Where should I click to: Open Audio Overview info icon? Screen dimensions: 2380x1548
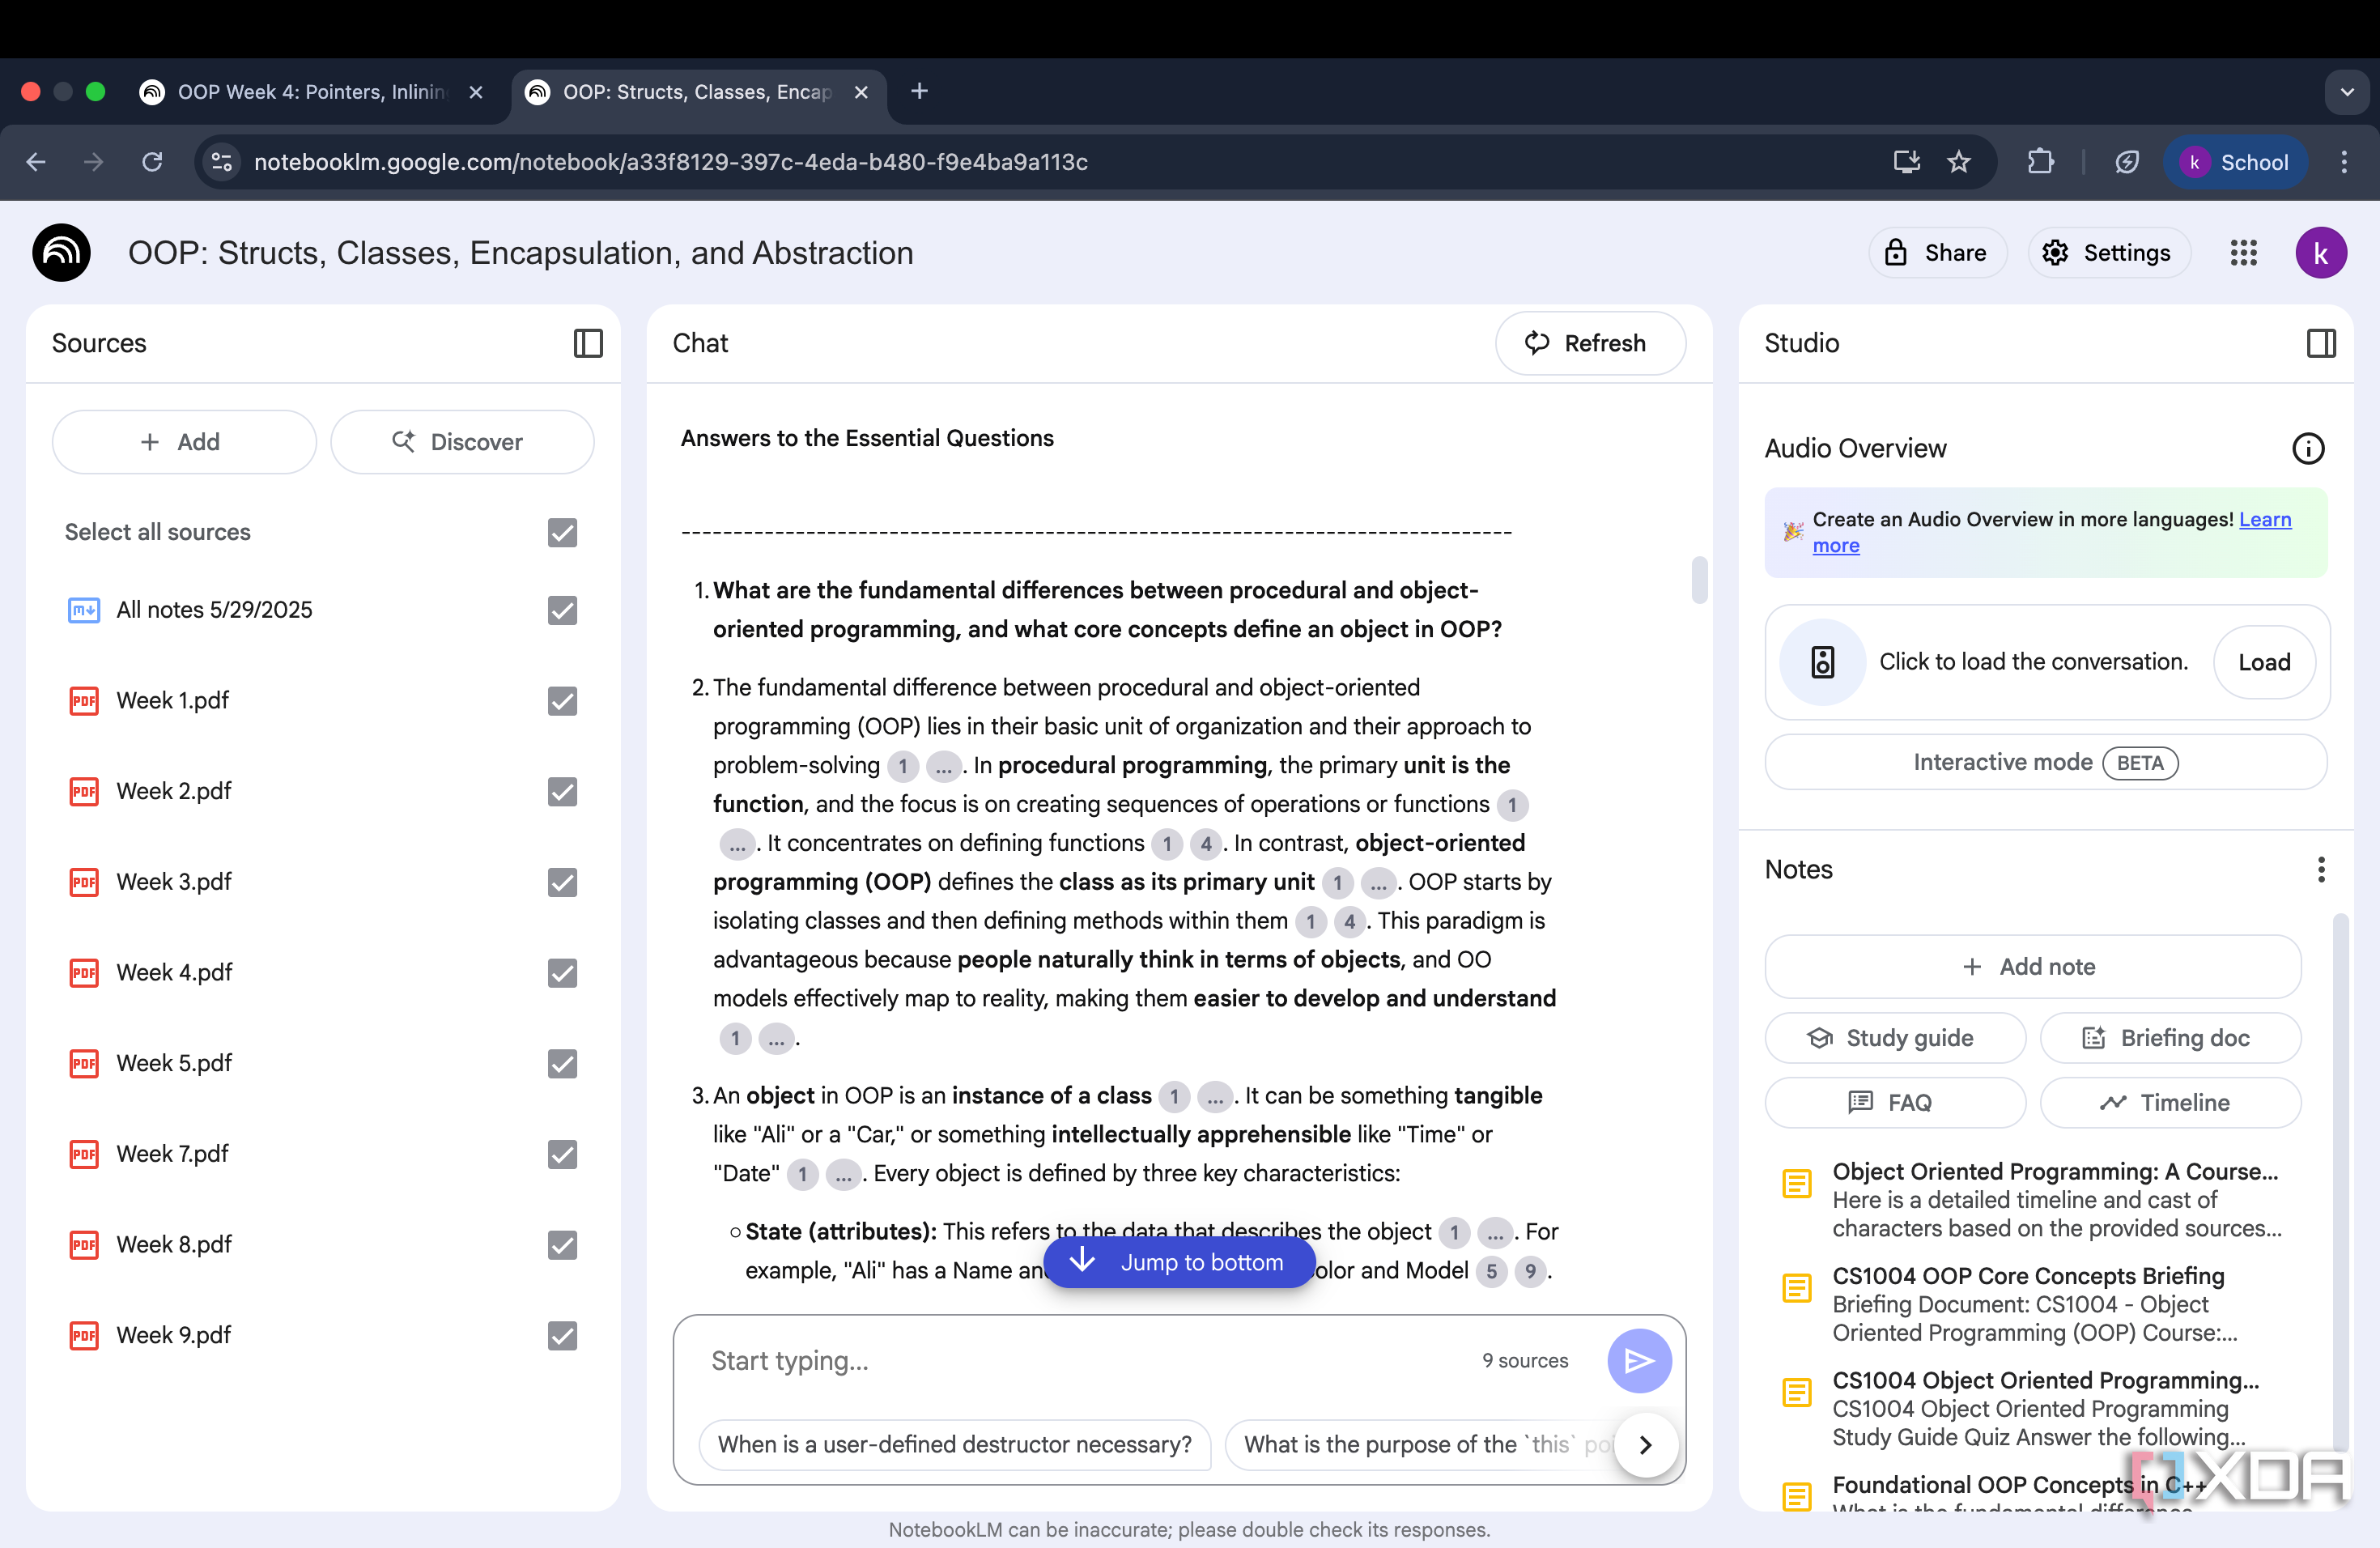(x=2308, y=448)
